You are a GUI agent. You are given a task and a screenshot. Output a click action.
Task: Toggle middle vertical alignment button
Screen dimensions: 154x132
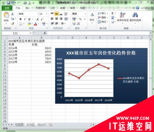click(x=56, y=14)
